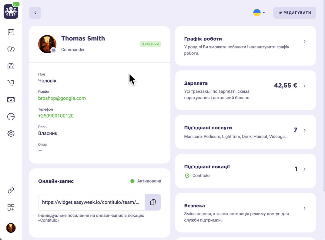Copy the online booking widget link
The height and width of the screenshot is (240, 325).
[x=153, y=202]
